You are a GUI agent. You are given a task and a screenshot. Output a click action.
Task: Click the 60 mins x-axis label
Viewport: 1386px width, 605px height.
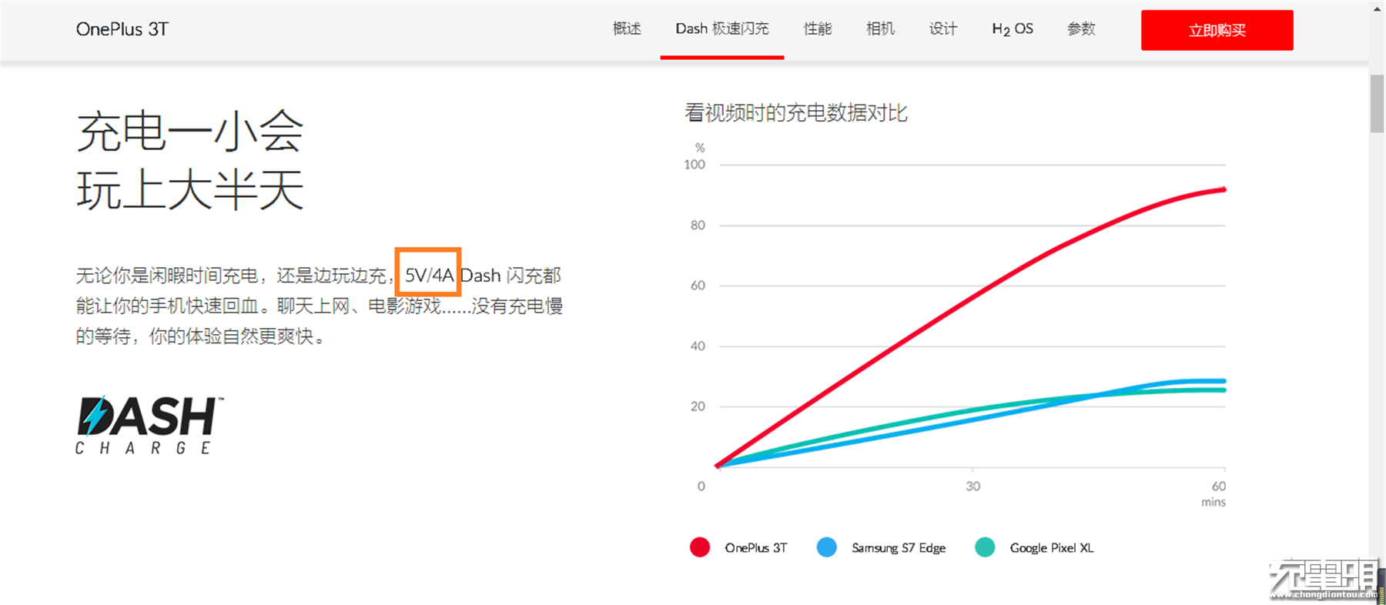pyautogui.click(x=1214, y=493)
